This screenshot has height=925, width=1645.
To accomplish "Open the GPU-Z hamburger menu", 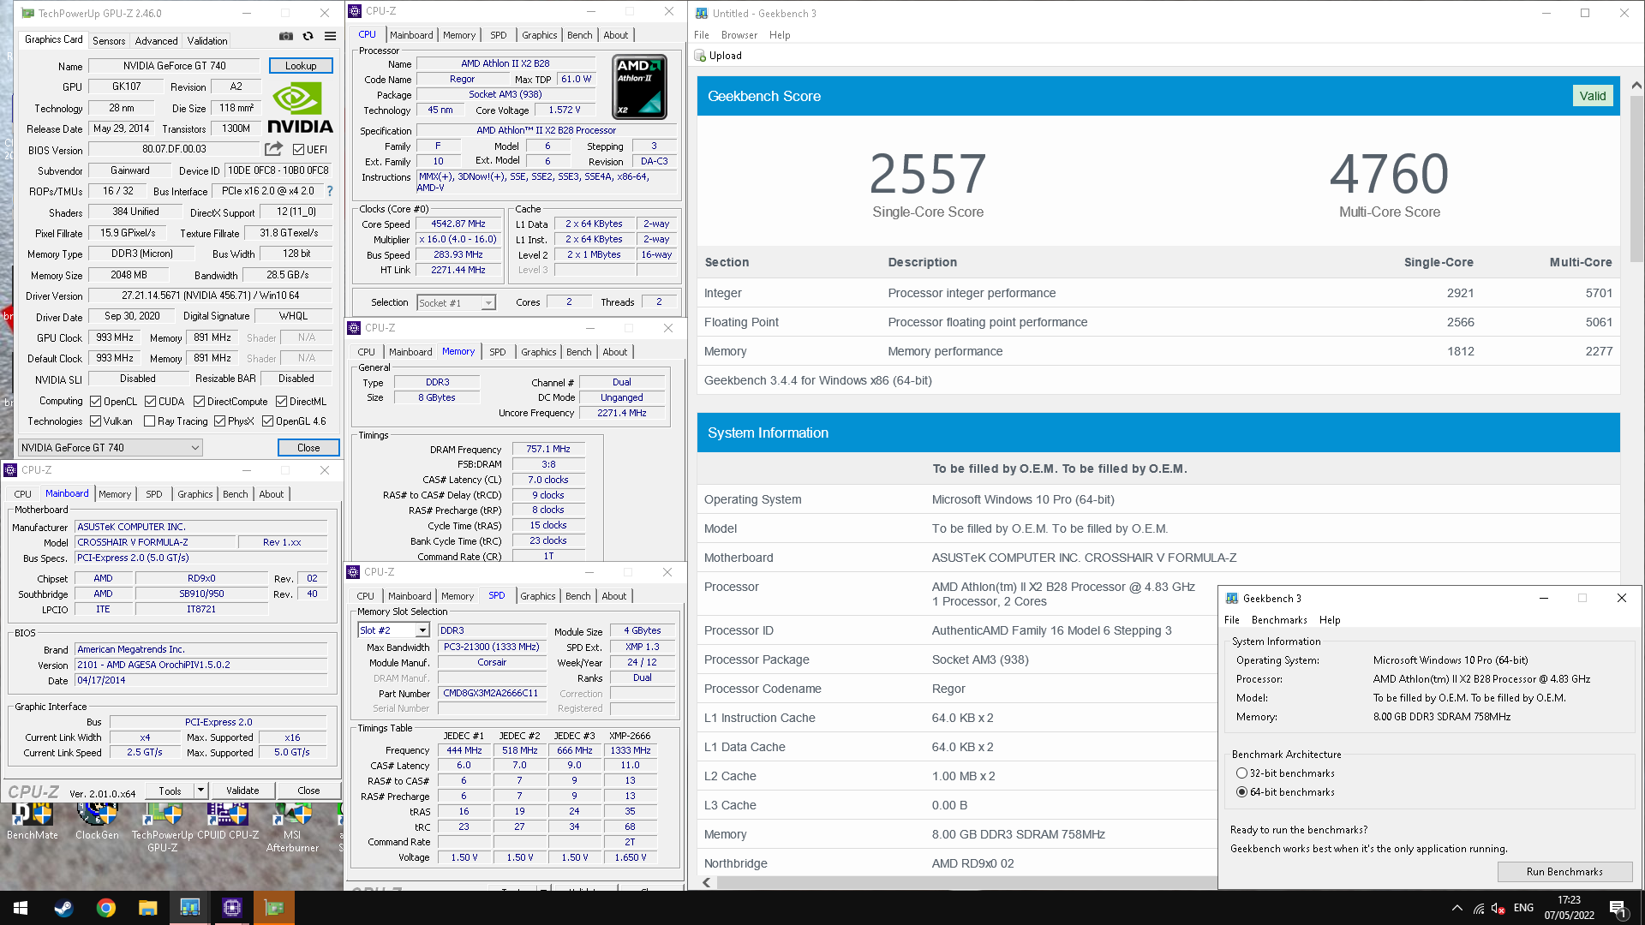I will 331,36.
